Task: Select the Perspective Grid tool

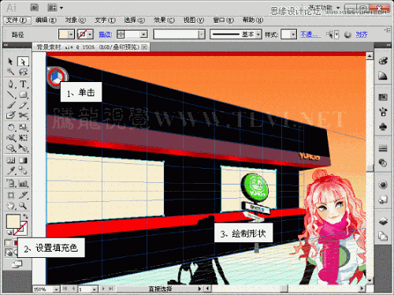Action: (23, 148)
